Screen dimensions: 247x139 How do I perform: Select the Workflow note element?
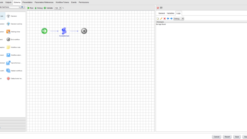point(14,47)
